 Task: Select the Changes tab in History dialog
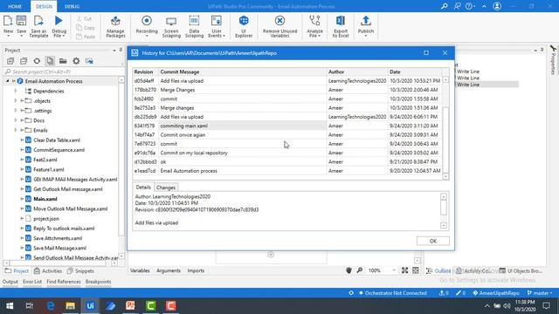[166, 188]
